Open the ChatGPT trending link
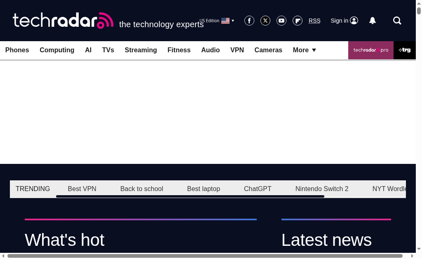The image size is (422, 259). pos(258,189)
